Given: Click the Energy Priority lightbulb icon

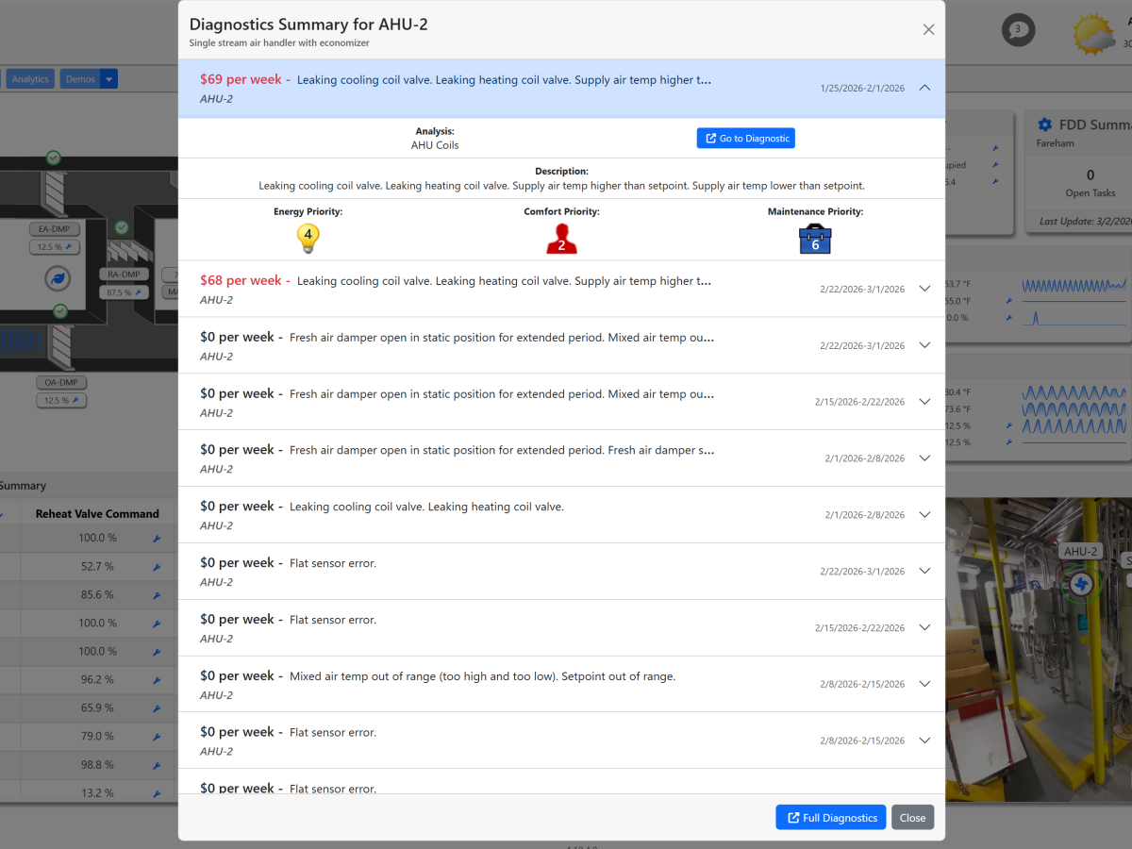Looking at the screenshot, I should click(308, 238).
